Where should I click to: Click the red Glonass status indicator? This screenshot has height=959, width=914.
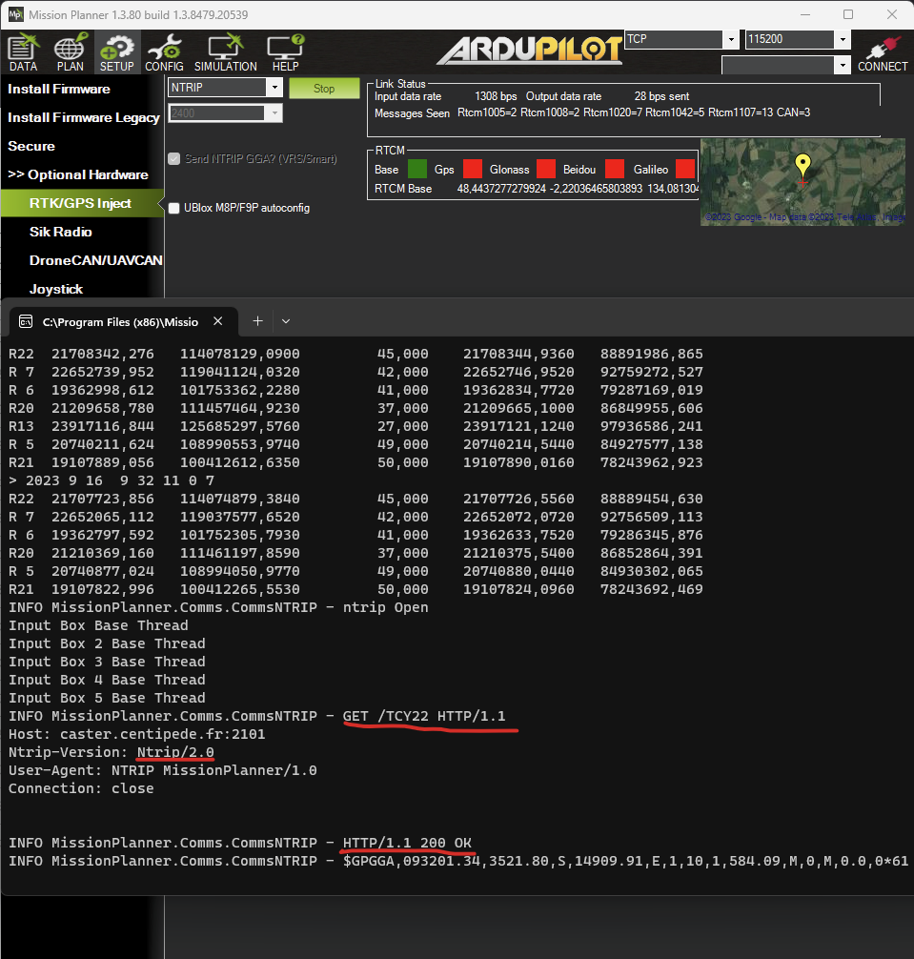546,169
